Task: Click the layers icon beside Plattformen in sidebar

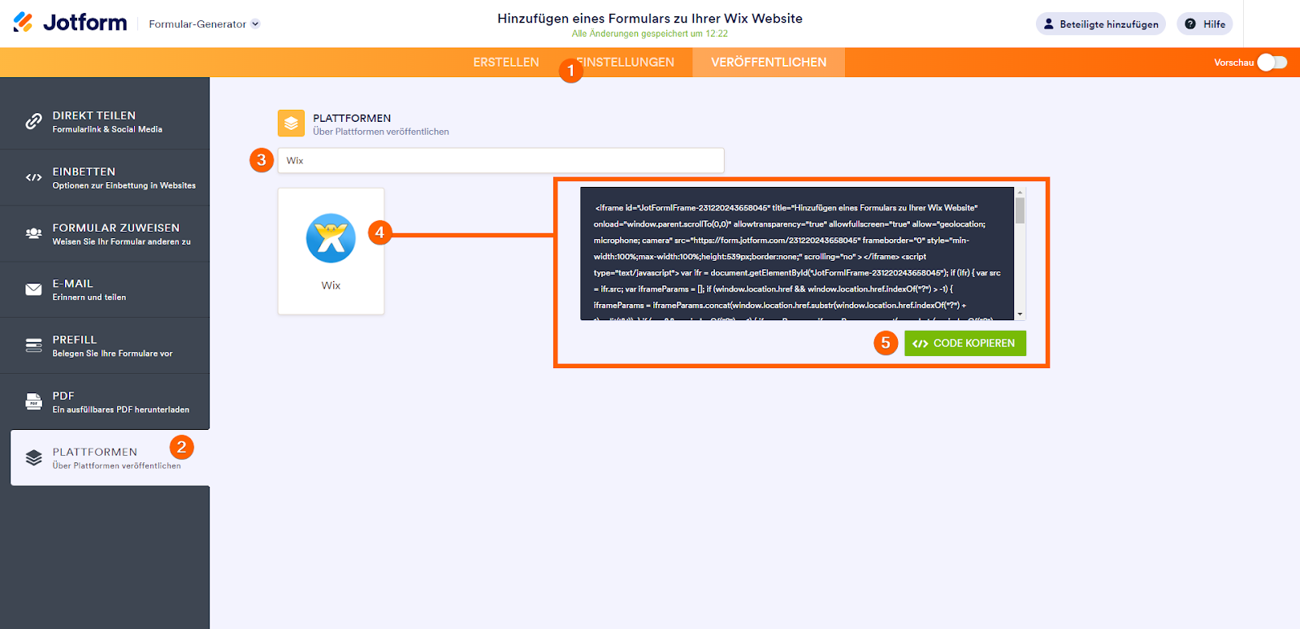Action: (x=33, y=458)
